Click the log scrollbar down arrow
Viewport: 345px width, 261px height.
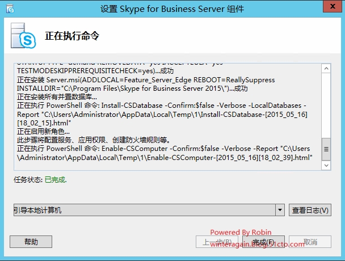click(326, 165)
